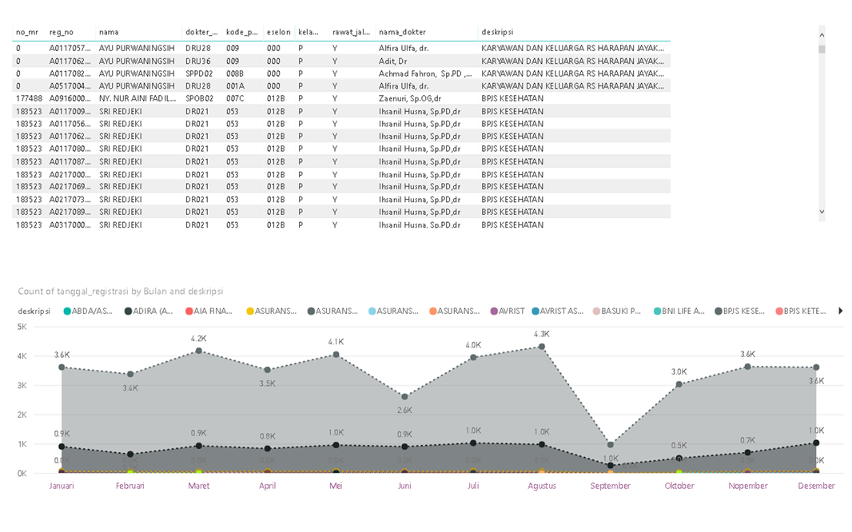Select cell '177488' in no_mr column

click(x=29, y=99)
